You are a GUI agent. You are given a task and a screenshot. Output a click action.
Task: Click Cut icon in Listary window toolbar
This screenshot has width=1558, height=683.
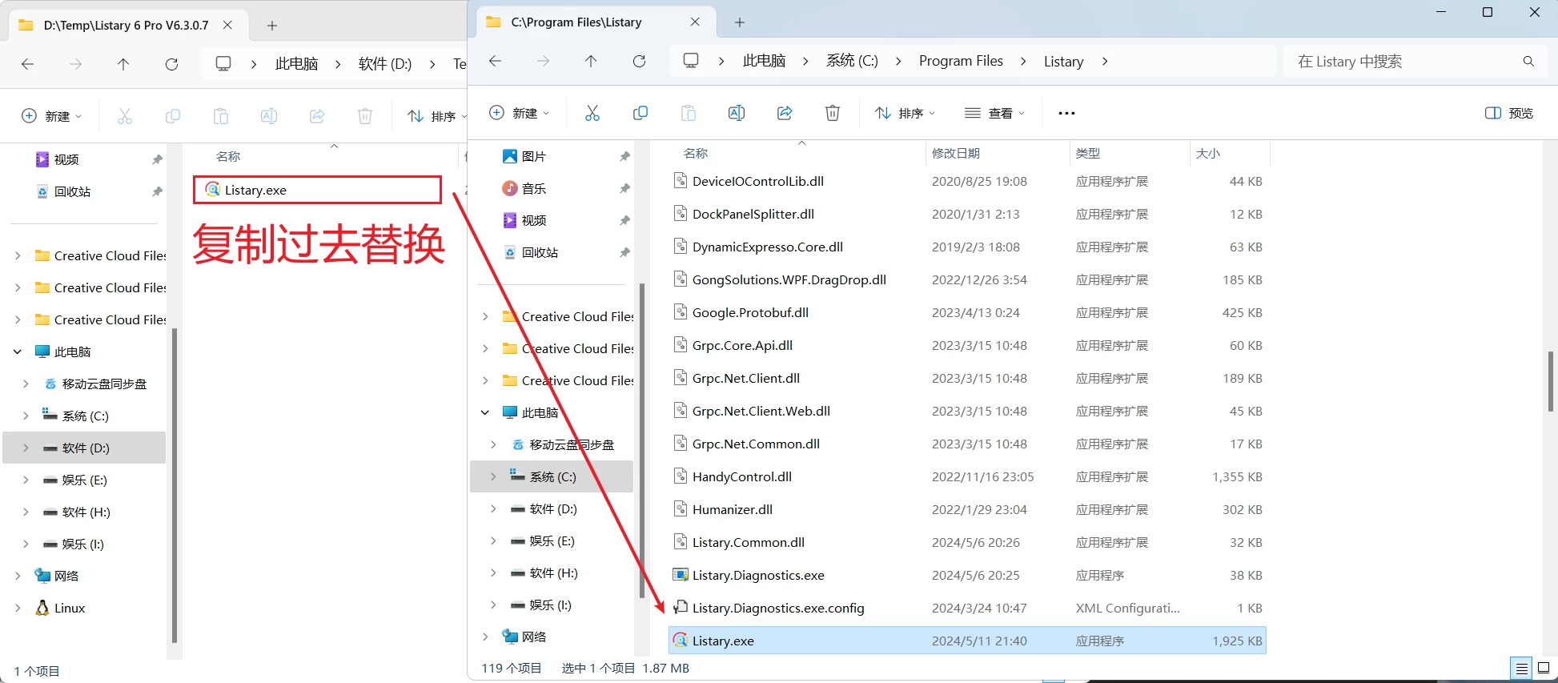[x=592, y=113]
